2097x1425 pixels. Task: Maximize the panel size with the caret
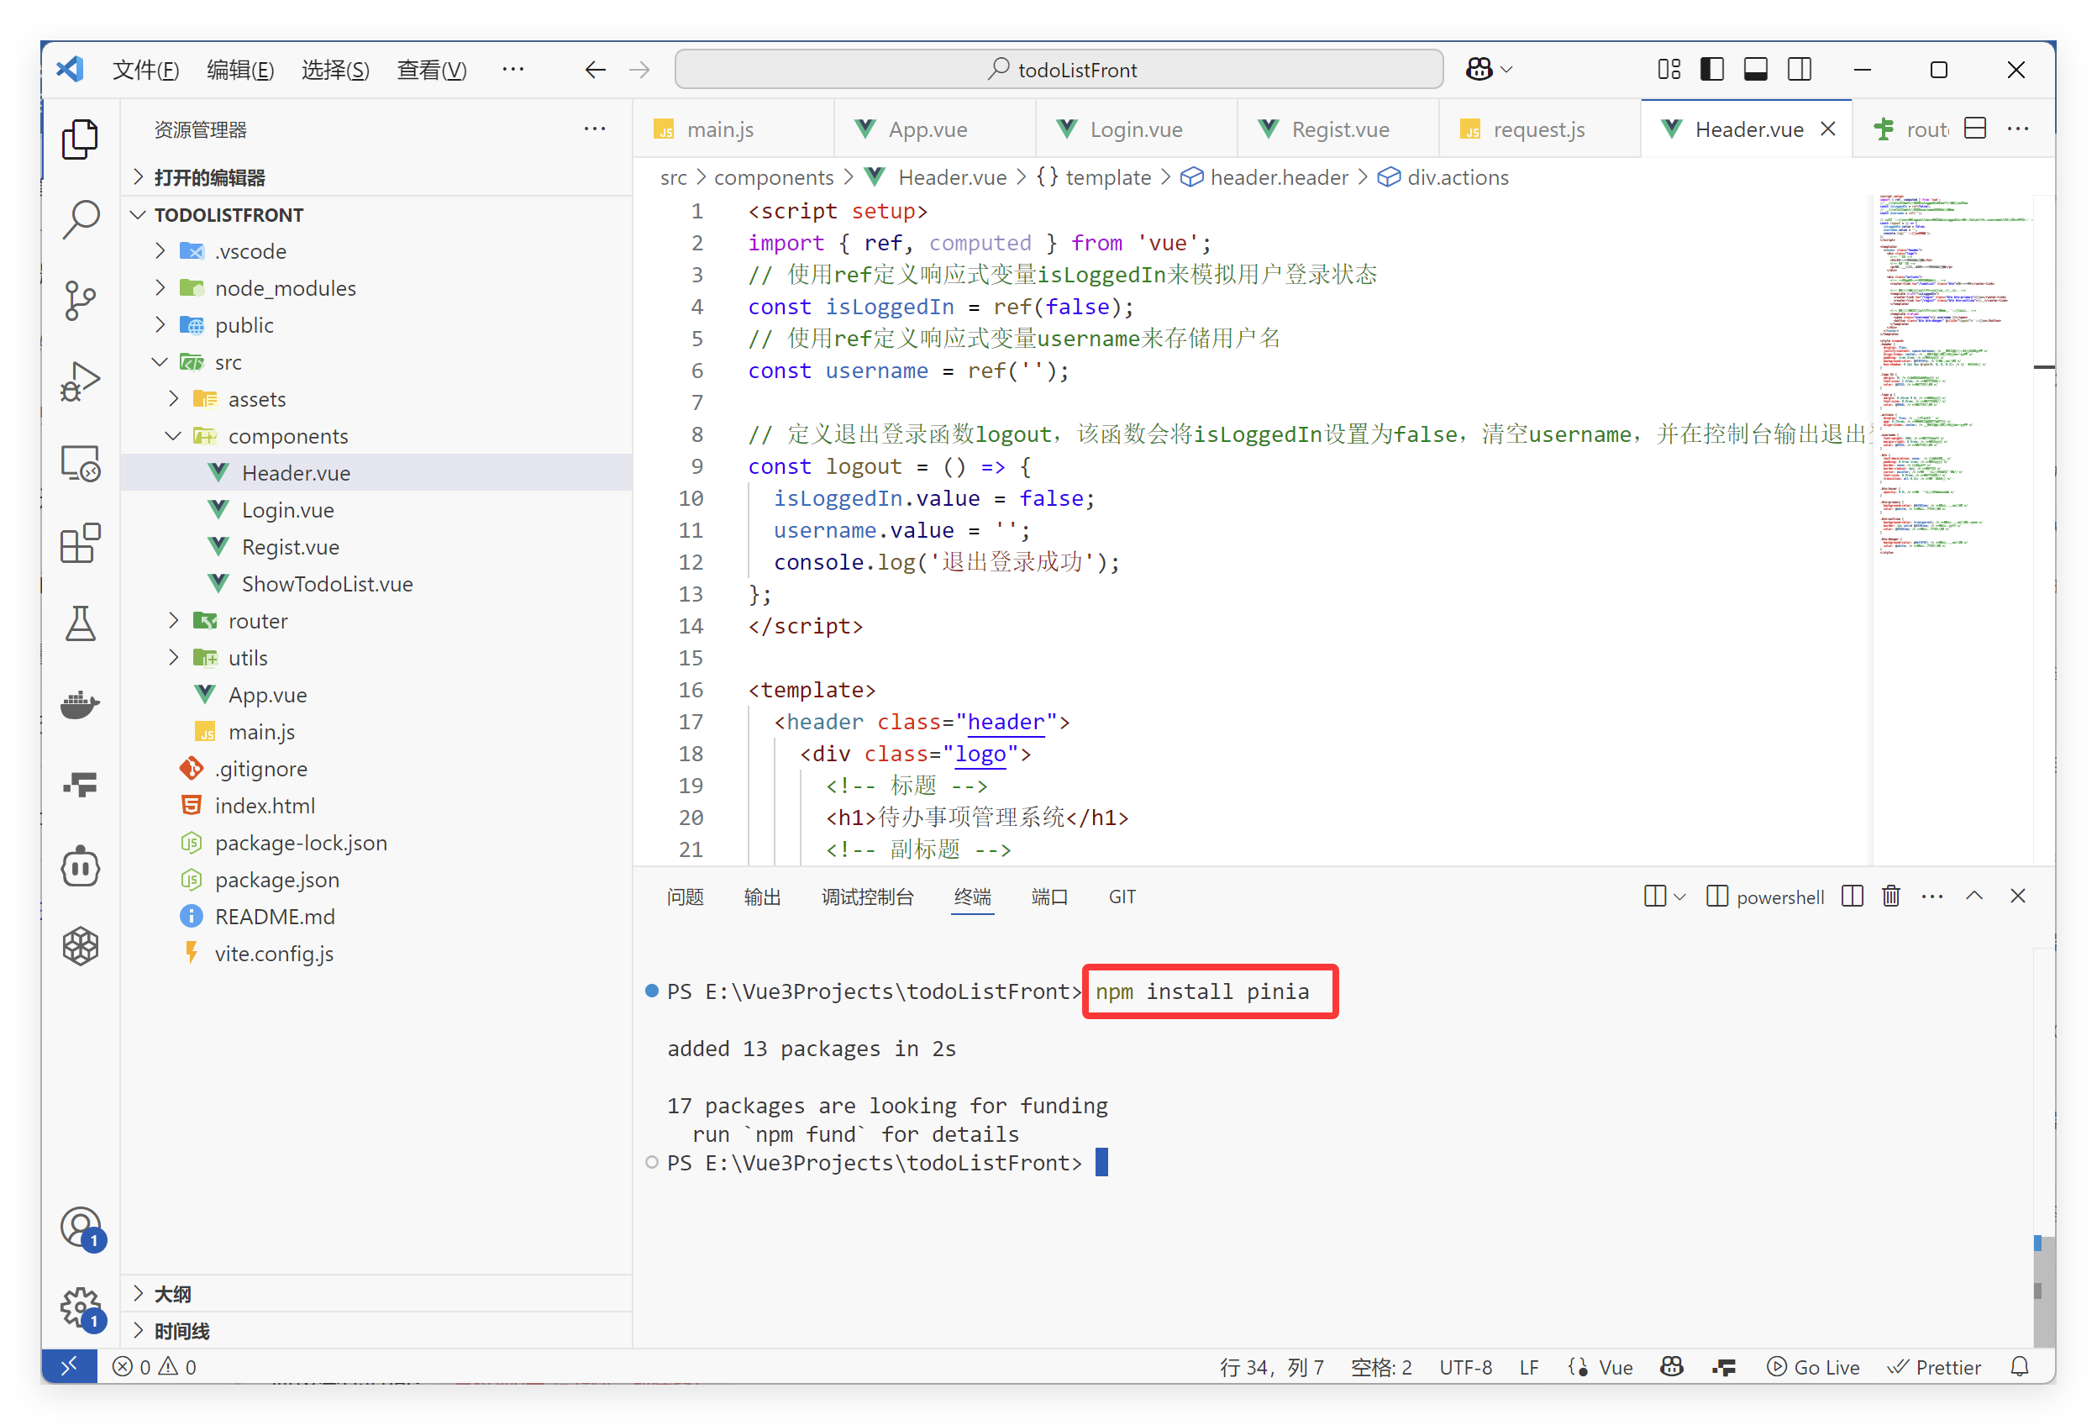click(1973, 897)
